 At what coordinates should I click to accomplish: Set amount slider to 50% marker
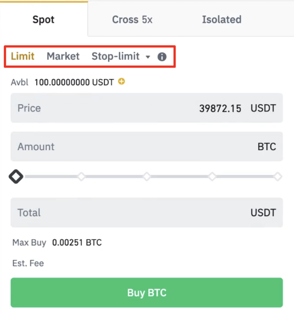point(147,177)
